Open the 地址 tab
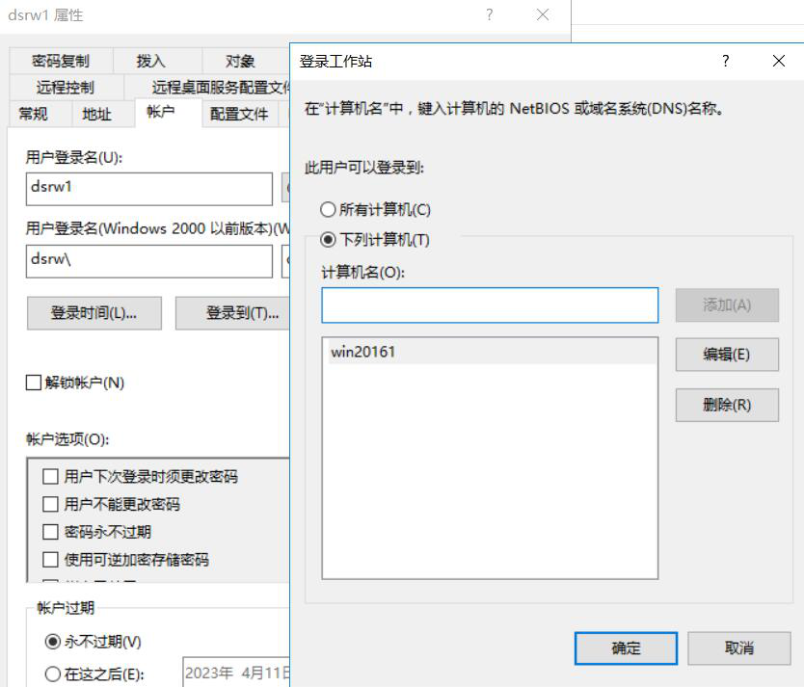 coord(102,114)
